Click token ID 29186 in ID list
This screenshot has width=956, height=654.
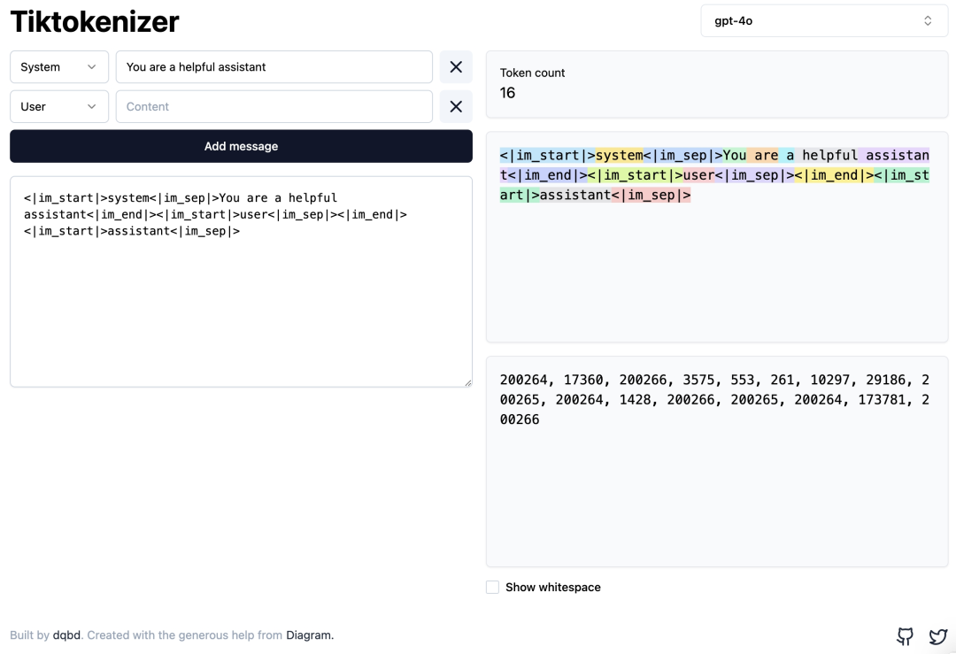(x=886, y=380)
